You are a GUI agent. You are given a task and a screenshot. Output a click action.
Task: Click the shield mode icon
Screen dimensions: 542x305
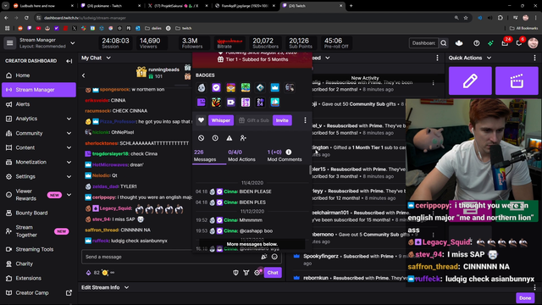[235, 273]
